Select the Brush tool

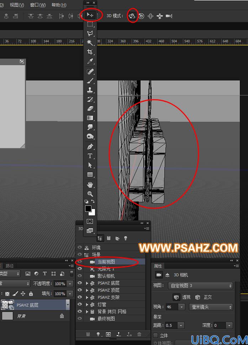pos(90,81)
